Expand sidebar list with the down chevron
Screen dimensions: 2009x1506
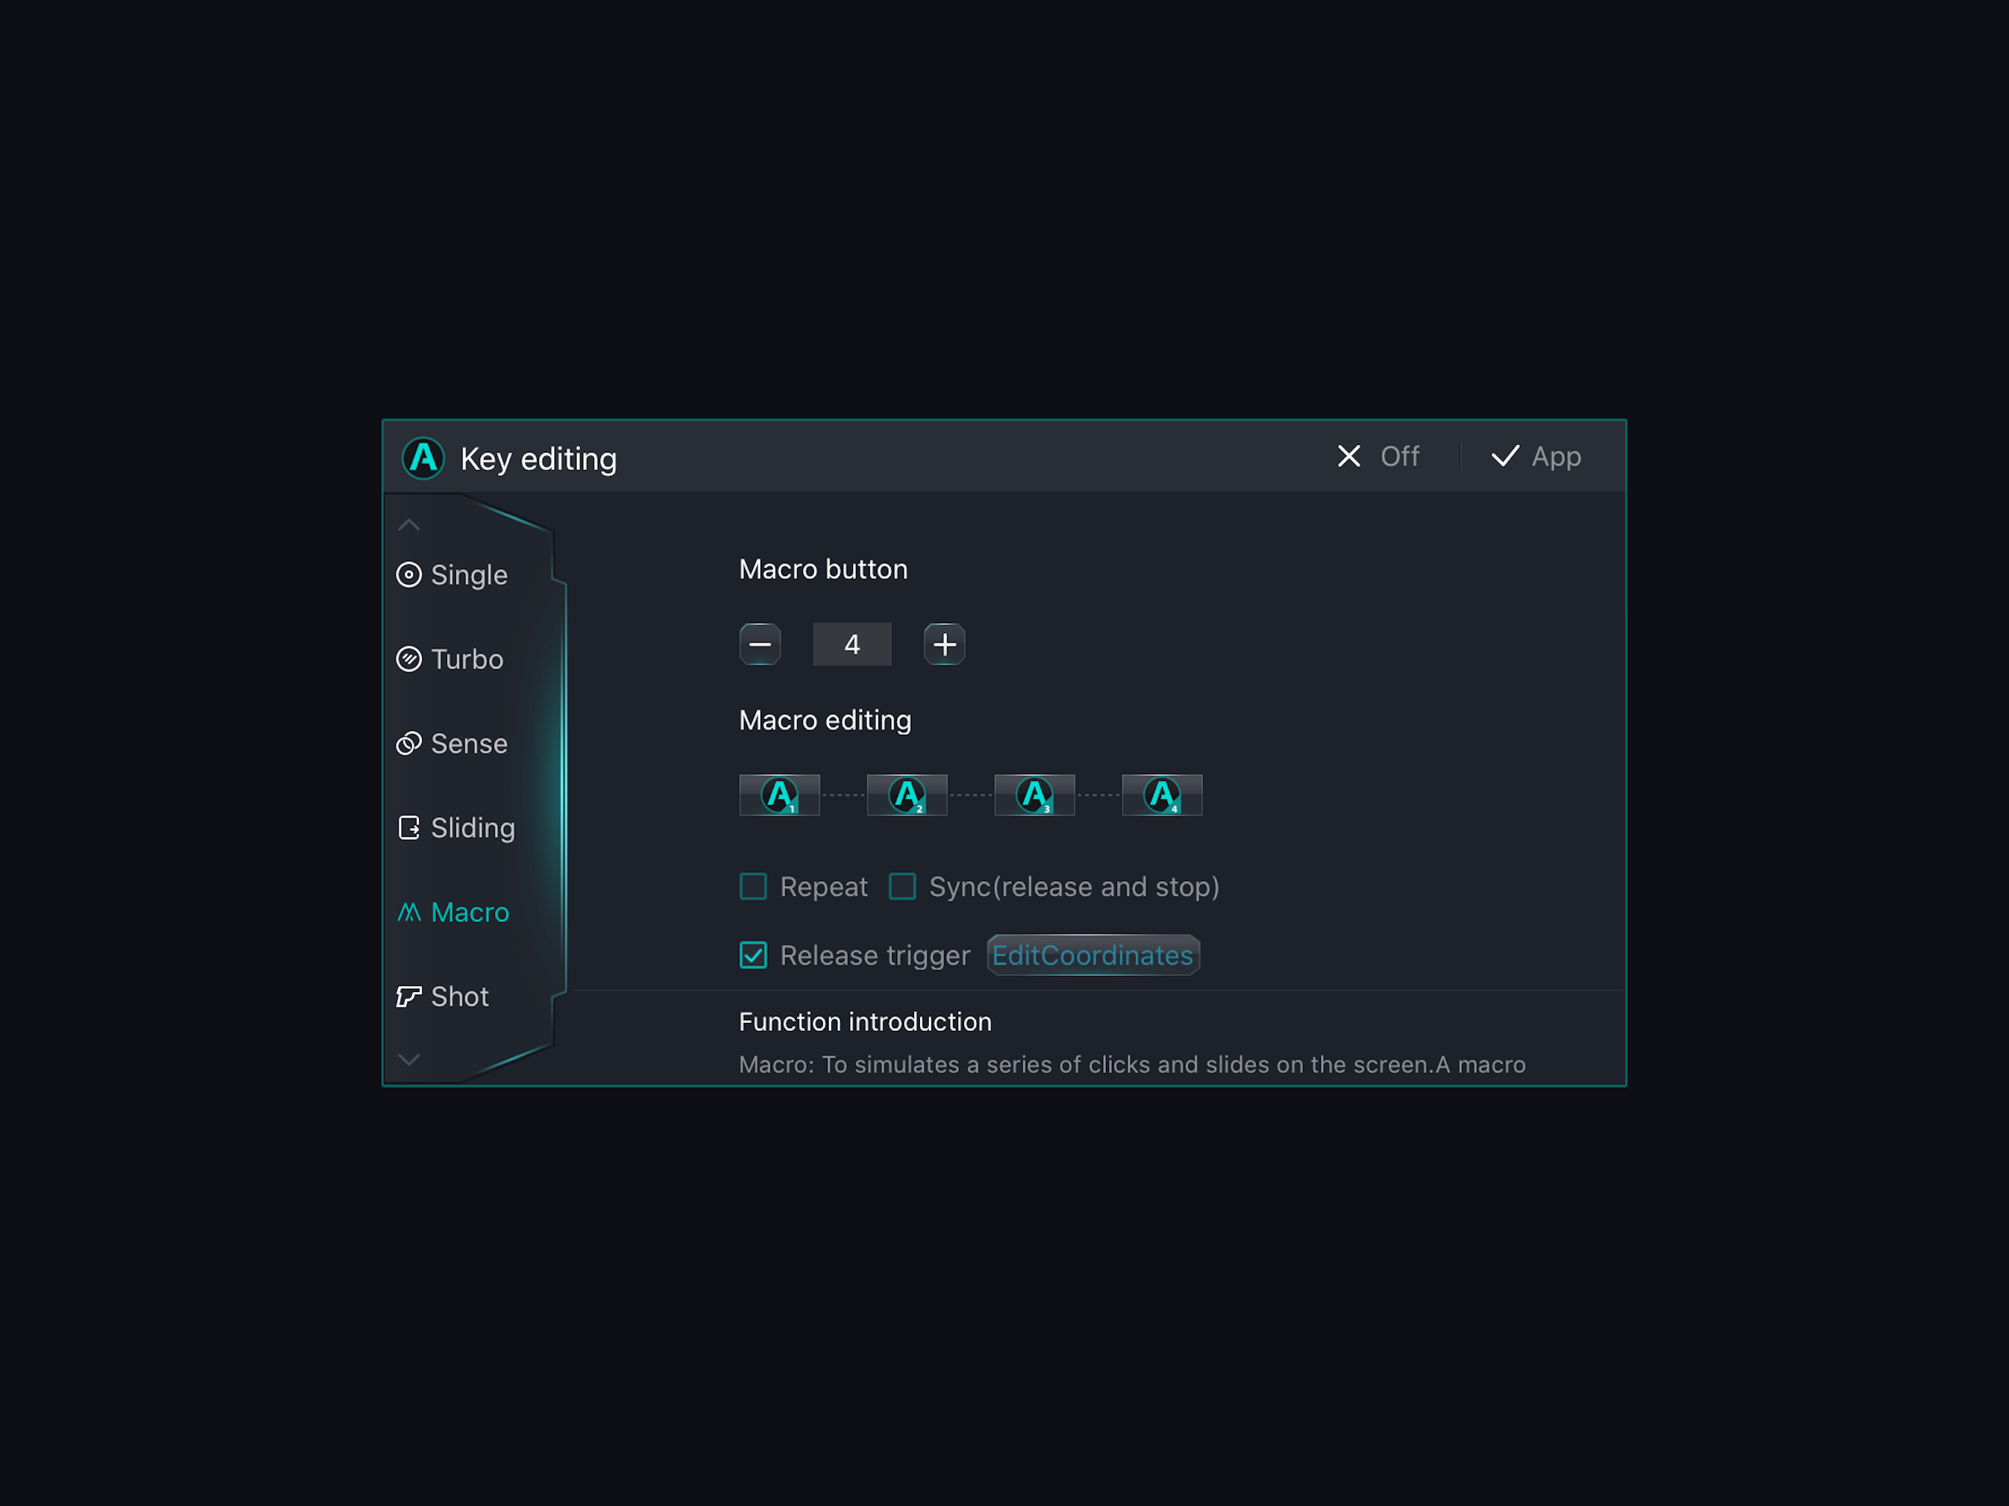point(409,1059)
